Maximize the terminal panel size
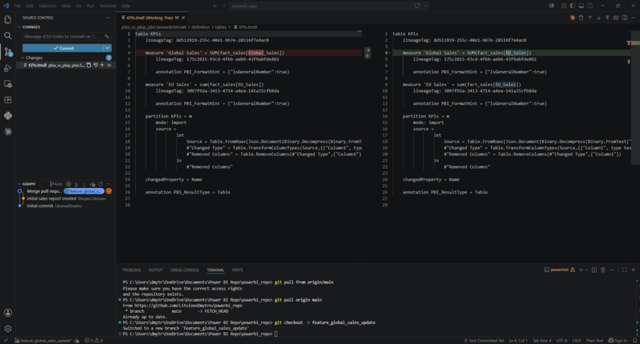This screenshot has width=640, height=344. click(x=624, y=270)
